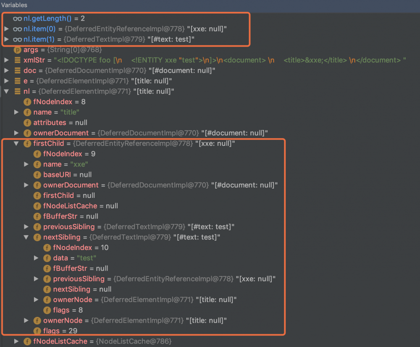Screen dimensions: 420x347
Task: Click the variable icon beside doc
Action: [x=17, y=71]
